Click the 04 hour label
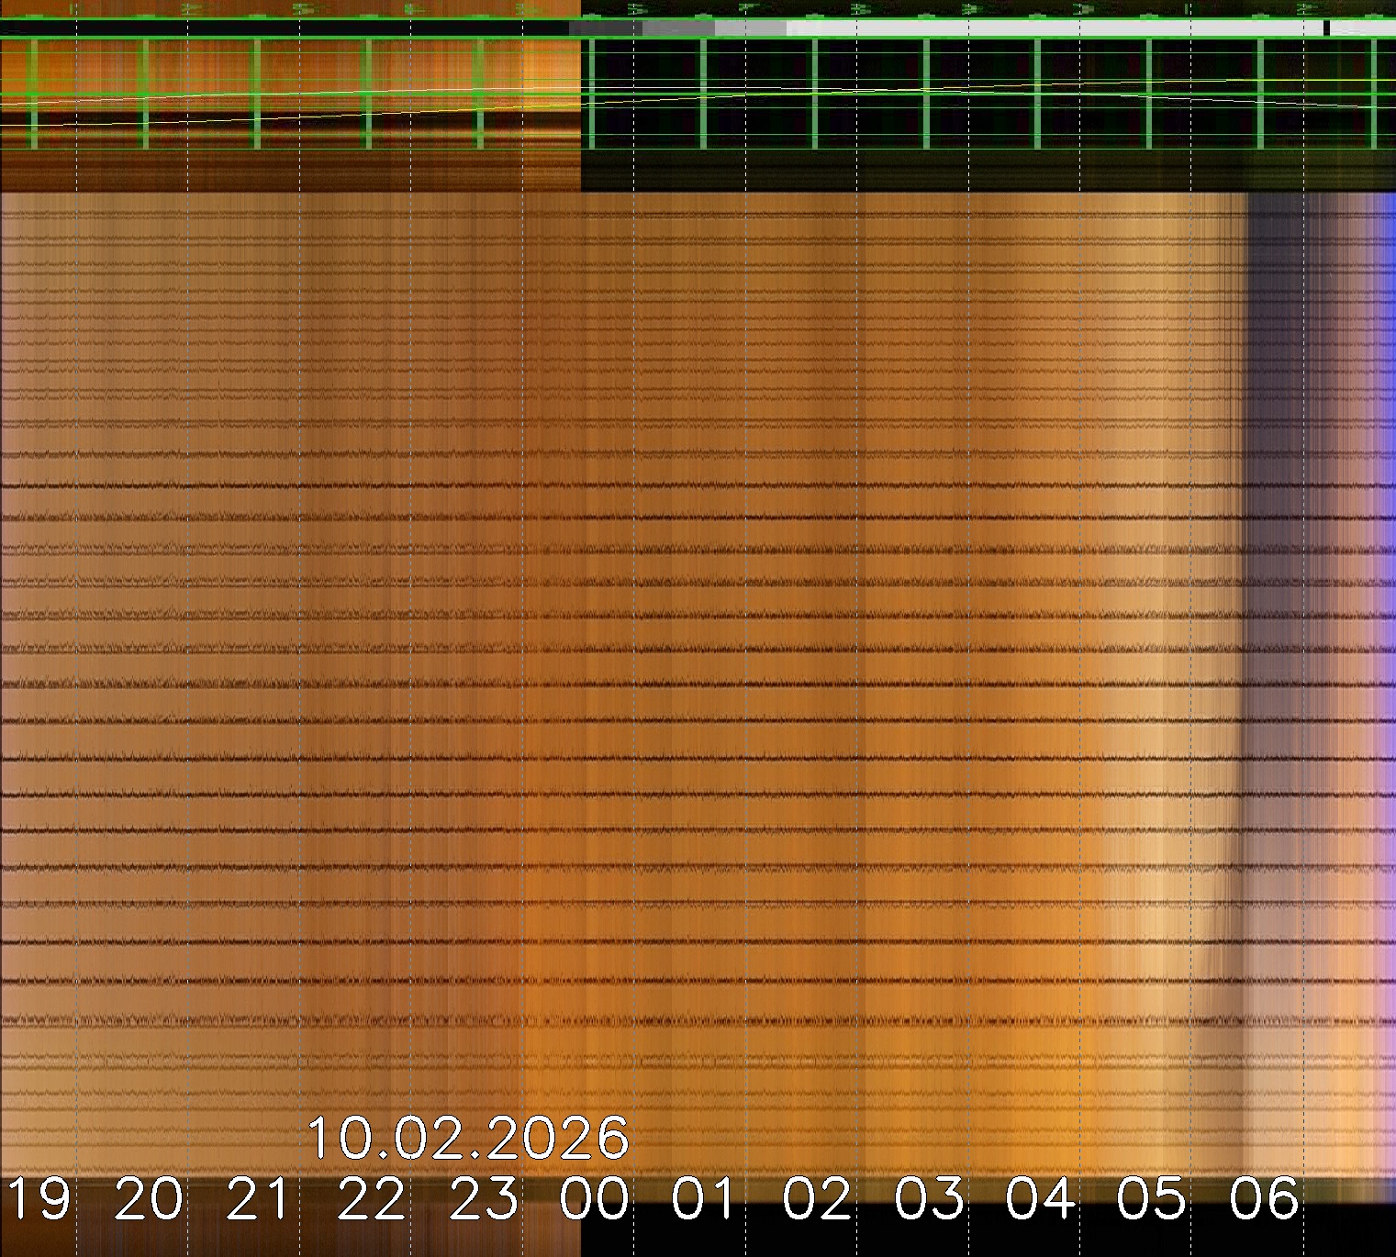Screen dimensions: 1396x1257 (1040, 1199)
